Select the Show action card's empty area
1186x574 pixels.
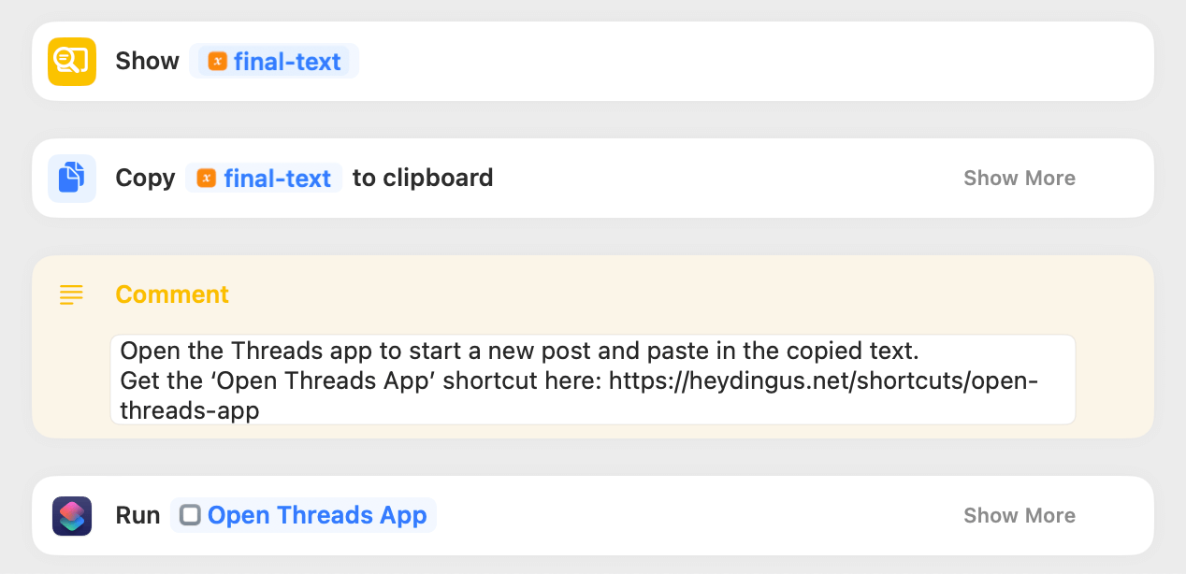click(x=748, y=62)
